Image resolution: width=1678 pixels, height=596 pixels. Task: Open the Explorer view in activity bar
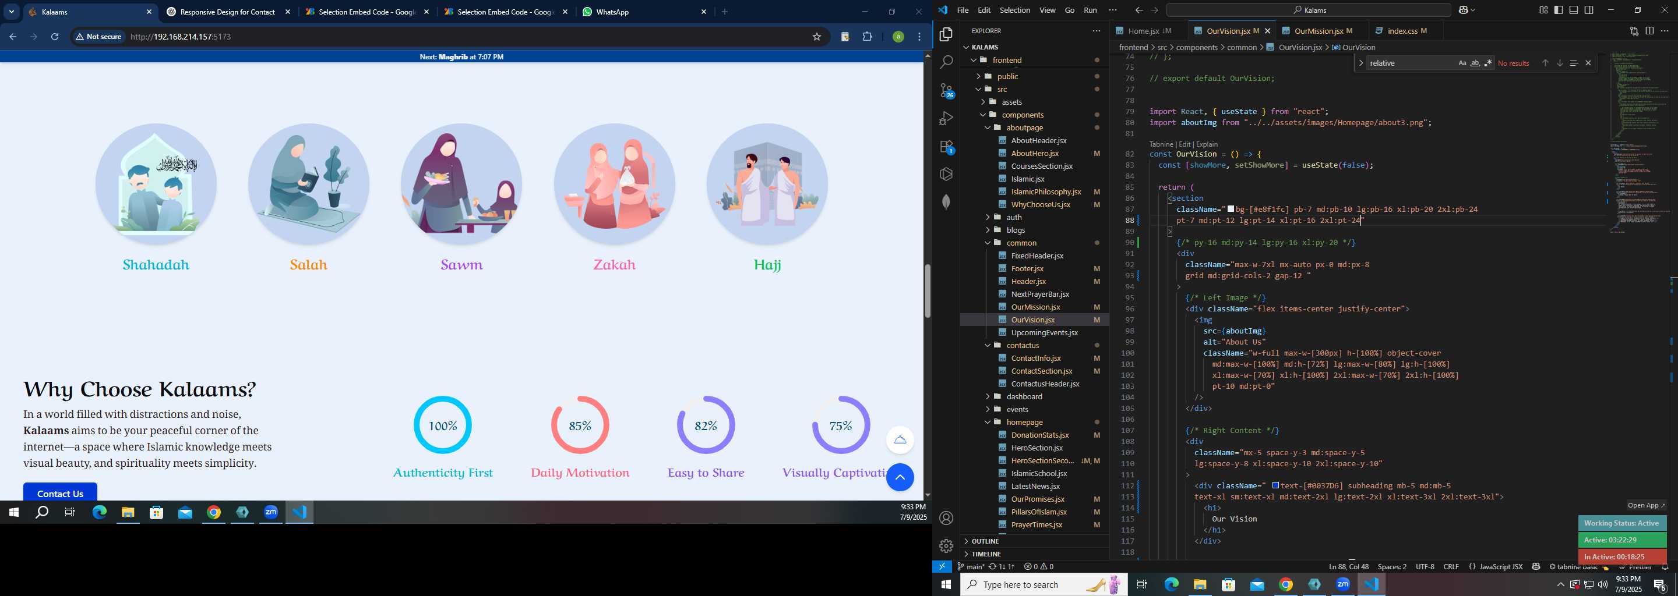(x=946, y=34)
